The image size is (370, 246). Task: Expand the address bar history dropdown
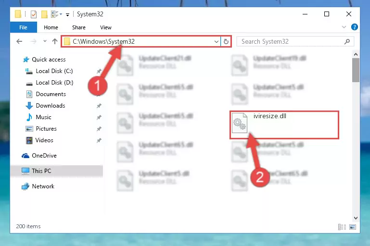pos(216,42)
